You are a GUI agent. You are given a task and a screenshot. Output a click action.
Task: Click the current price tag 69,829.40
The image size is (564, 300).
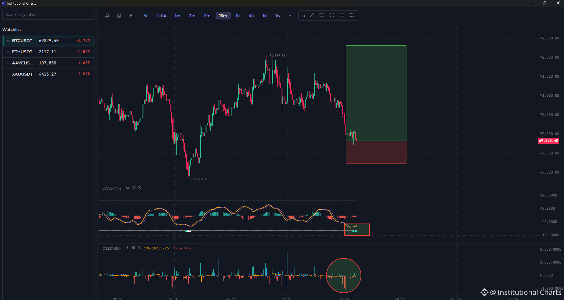click(548, 141)
